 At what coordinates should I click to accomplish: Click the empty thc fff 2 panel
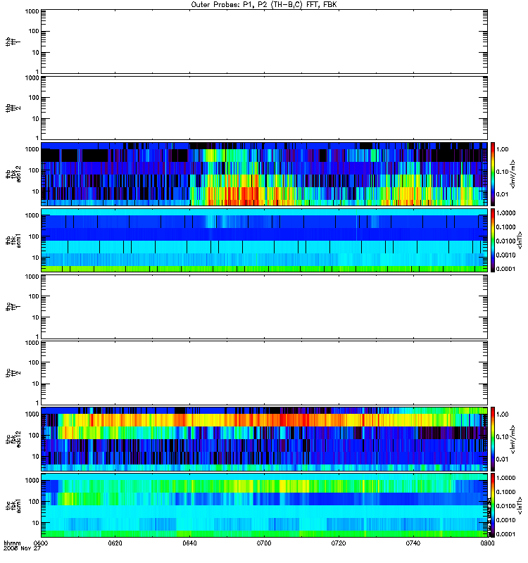coord(265,373)
